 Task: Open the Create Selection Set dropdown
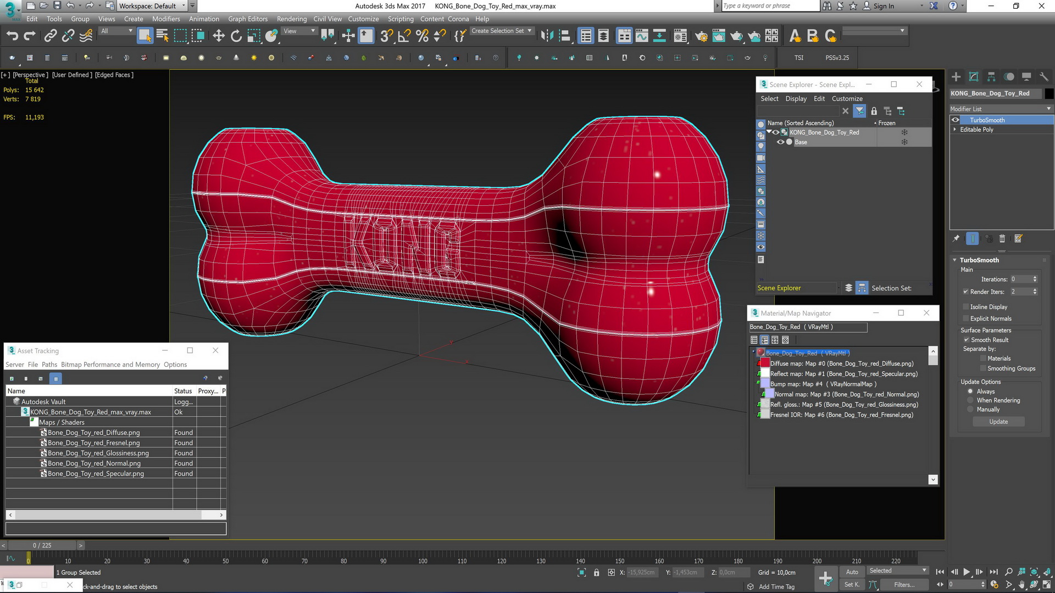[x=501, y=31]
